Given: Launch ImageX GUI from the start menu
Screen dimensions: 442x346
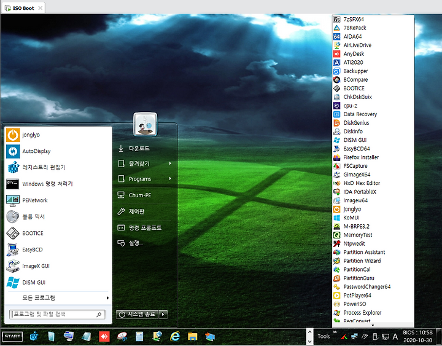Looking at the screenshot, I should (x=58, y=266).
